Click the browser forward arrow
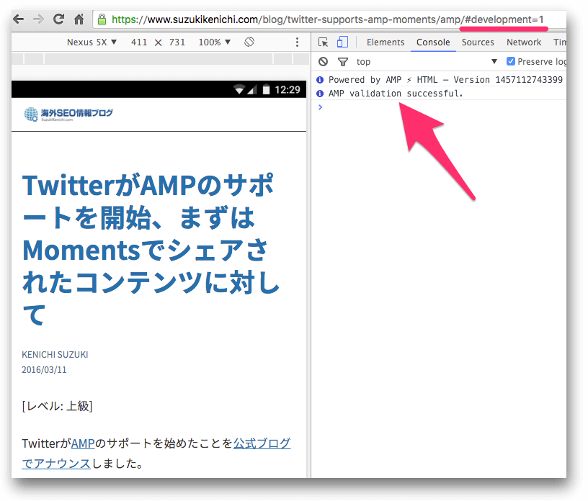588x501 pixels. coord(38,19)
